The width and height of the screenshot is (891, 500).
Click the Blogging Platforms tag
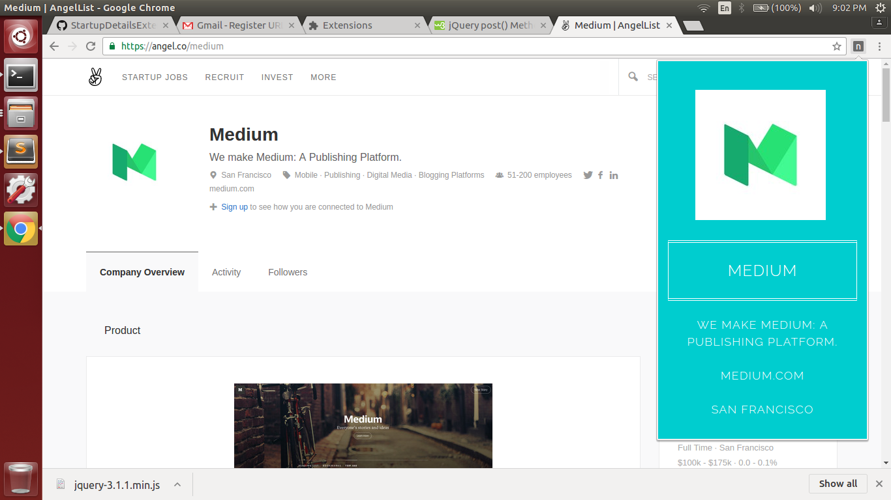tap(451, 175)
